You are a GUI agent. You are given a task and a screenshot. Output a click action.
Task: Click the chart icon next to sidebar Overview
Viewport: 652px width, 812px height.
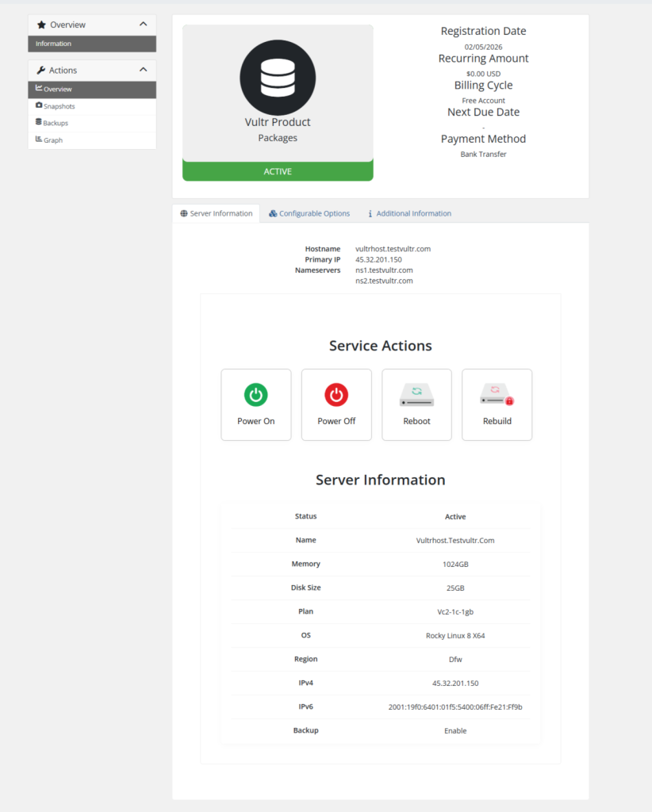(39, 88)
